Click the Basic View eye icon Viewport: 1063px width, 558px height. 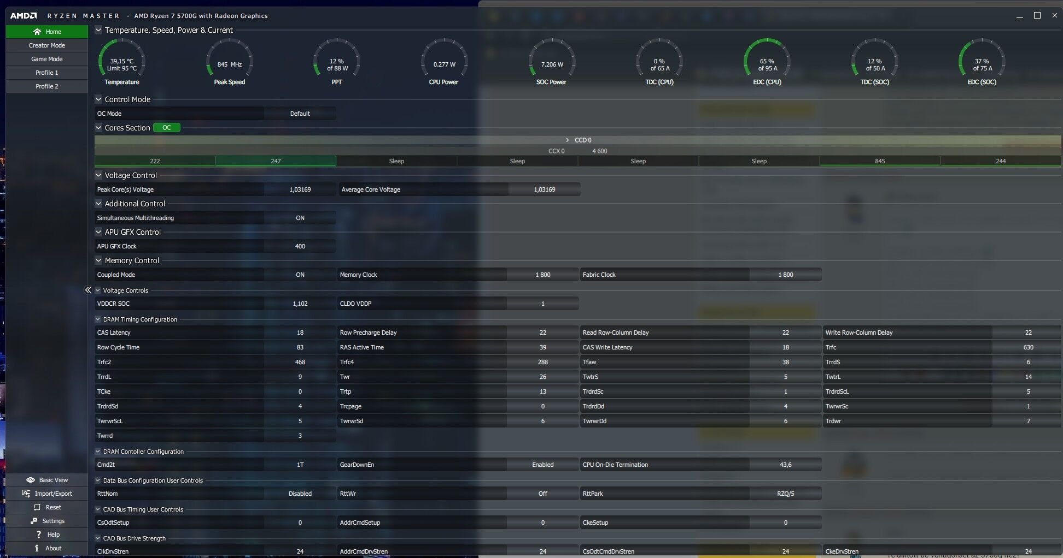(31, 480)
